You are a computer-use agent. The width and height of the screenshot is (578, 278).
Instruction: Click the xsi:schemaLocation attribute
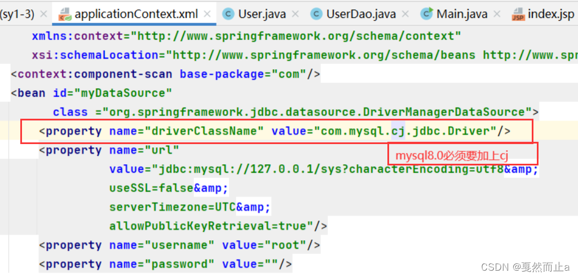95,55
